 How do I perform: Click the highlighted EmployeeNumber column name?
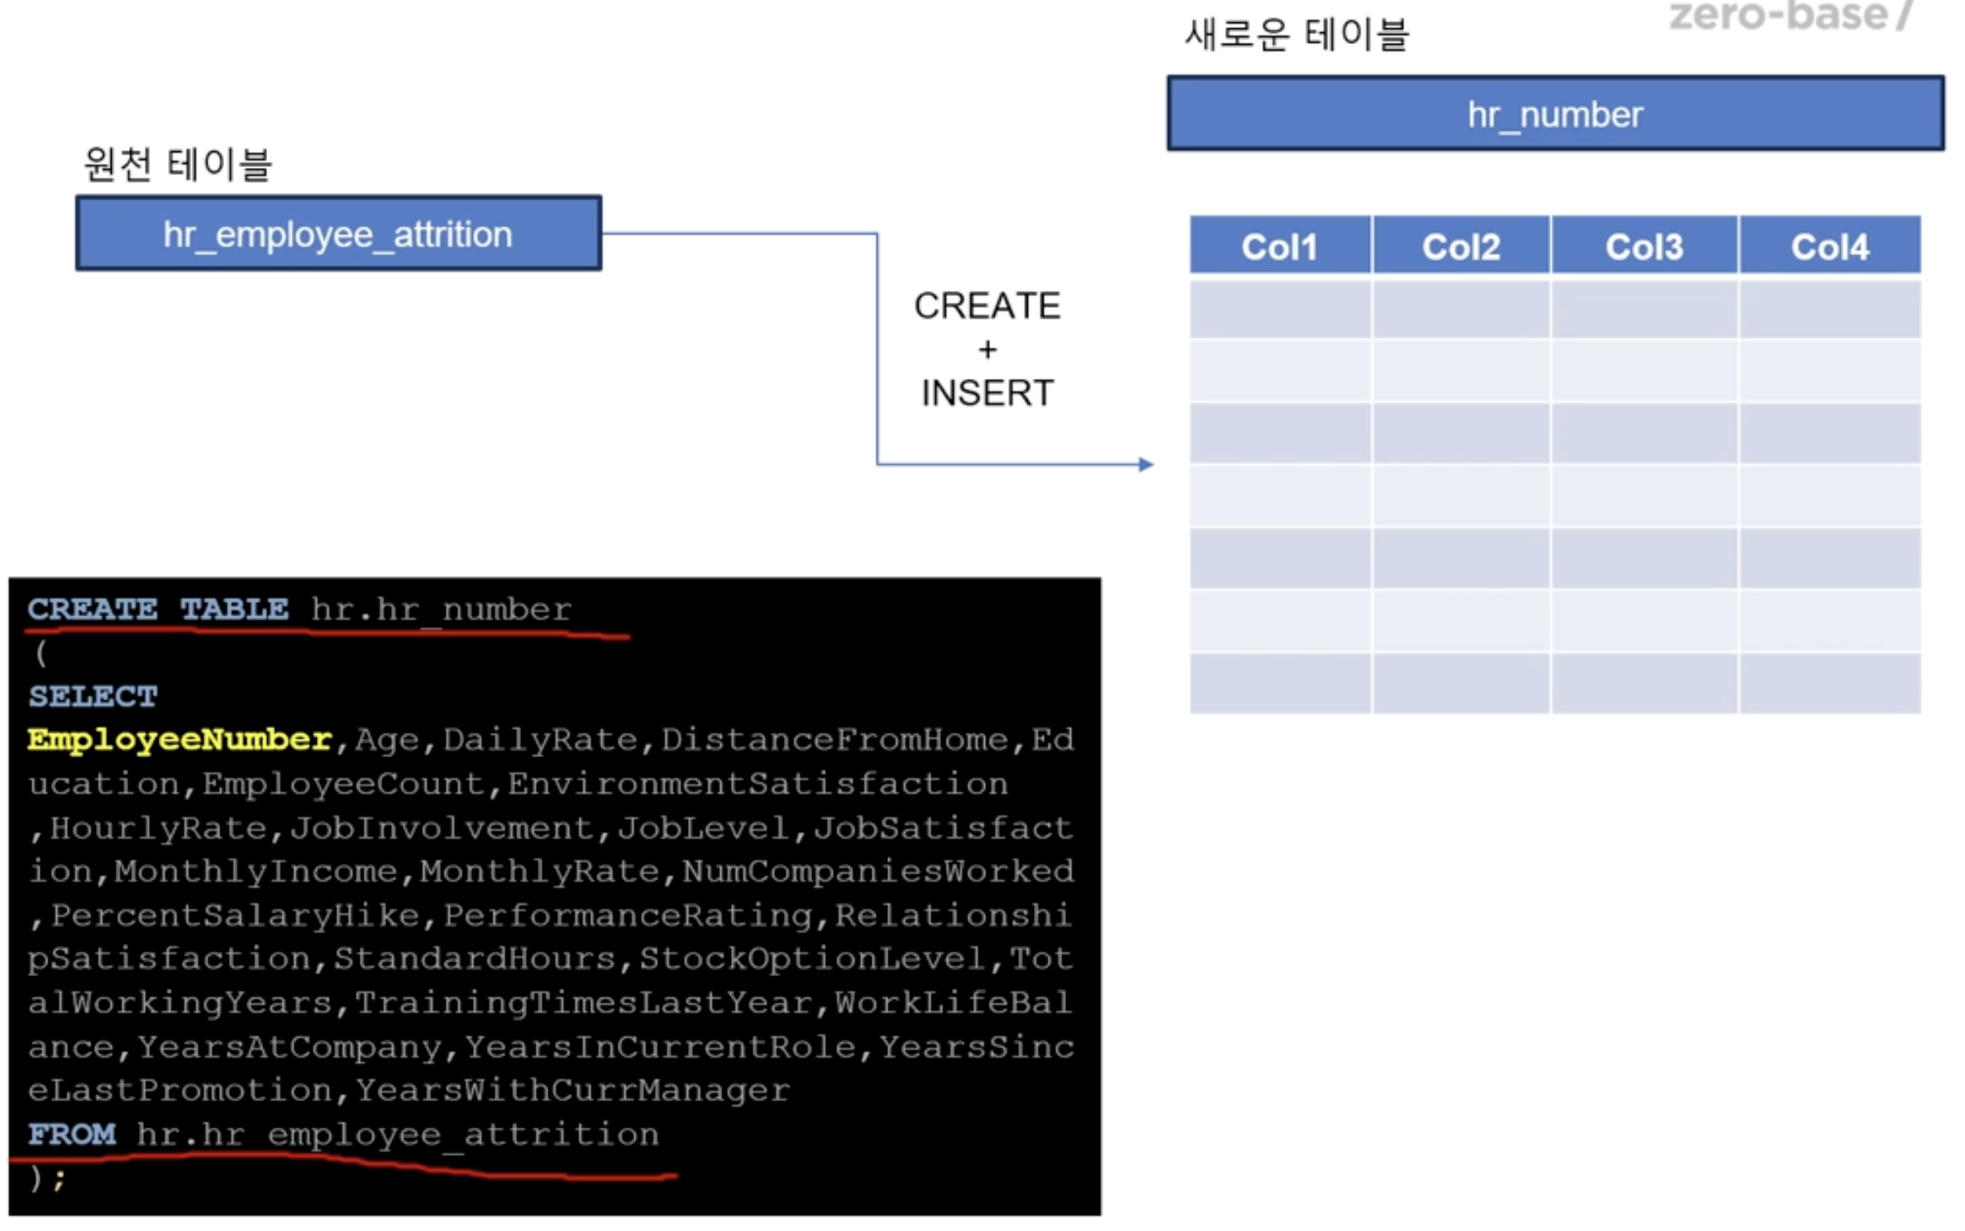[x=179, y=740]
